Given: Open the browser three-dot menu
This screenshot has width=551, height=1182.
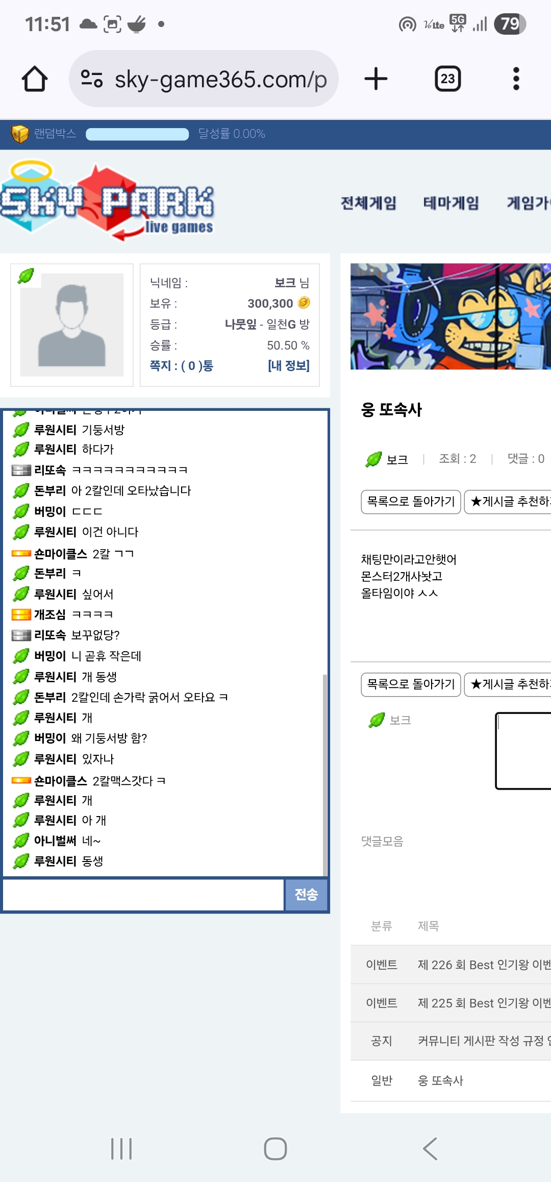Looking at the screenshot, I should [516, 79].
